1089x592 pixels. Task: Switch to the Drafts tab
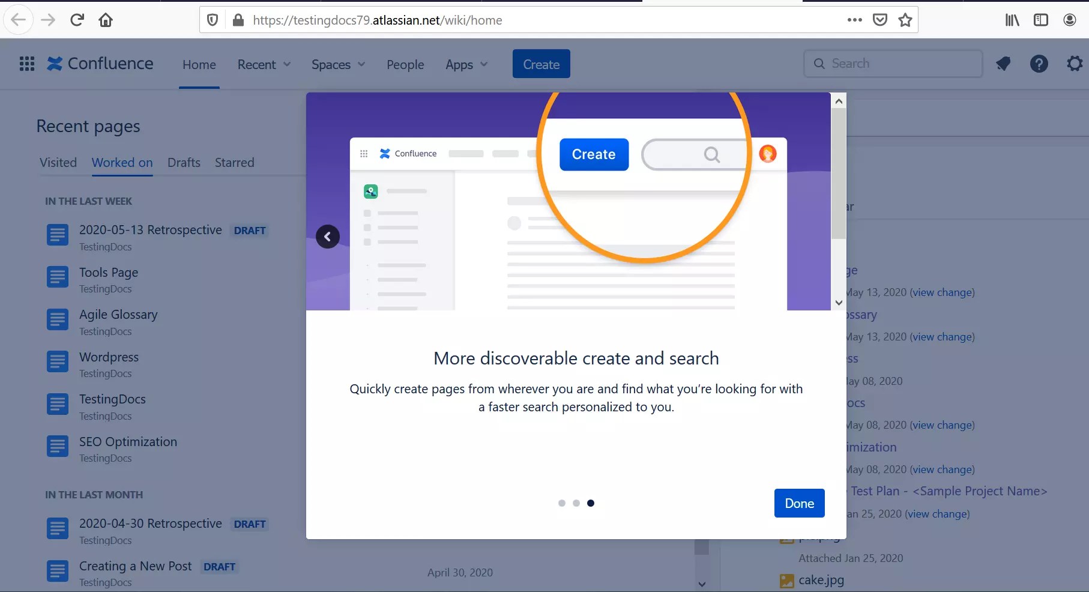(x=184, y=162)
